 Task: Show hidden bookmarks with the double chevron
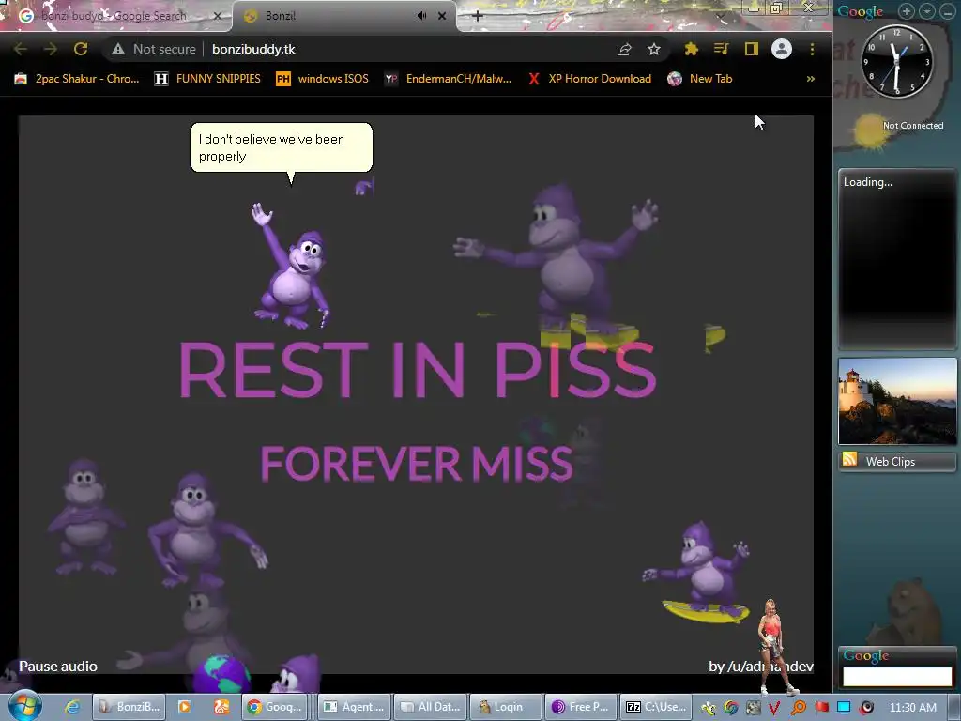811,79
